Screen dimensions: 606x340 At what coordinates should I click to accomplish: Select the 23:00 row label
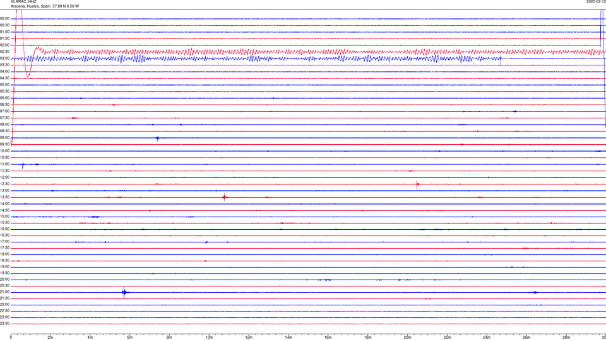[x=4, y=317]
